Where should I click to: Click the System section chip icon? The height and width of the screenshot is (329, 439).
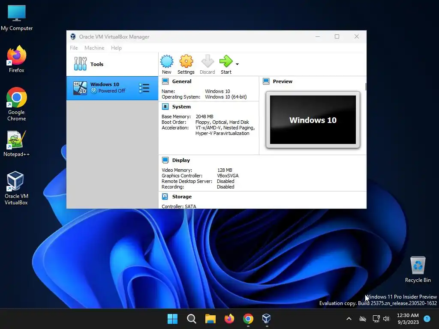(165, 107)
